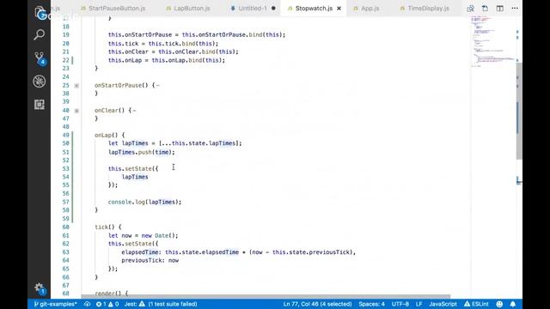Click 'this.tick = this.tick.bind(this);' line

163,44
